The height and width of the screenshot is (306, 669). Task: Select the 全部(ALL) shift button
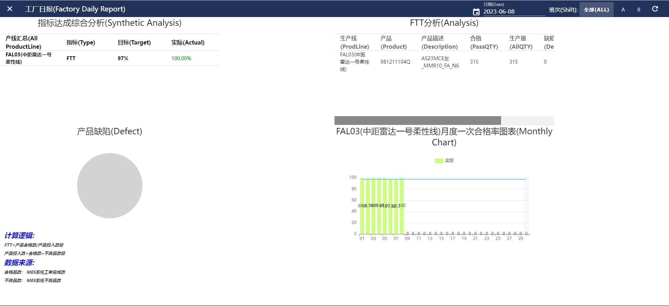(596, 10)
